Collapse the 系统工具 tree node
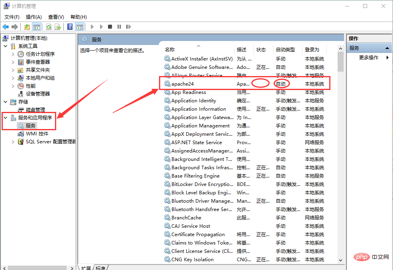The image size is (393, 270). [6, 46]
